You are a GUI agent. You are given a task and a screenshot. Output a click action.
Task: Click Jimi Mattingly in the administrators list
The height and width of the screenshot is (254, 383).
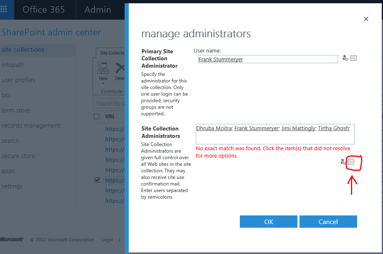pyautogui.click(x=299, y=128)
